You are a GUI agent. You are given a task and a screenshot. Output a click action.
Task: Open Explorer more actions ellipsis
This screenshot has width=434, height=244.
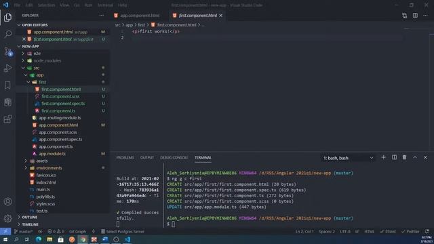[102, 16]
